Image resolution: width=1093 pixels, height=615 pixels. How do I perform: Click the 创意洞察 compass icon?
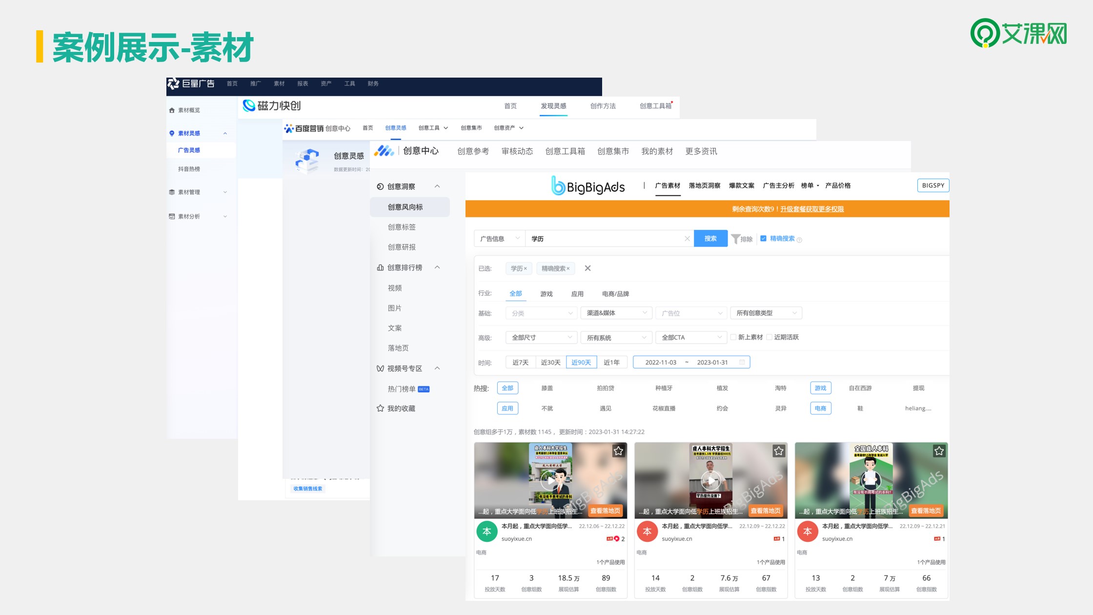tap(380, 186)
